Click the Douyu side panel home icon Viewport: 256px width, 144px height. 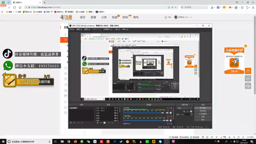coord(248,78)
